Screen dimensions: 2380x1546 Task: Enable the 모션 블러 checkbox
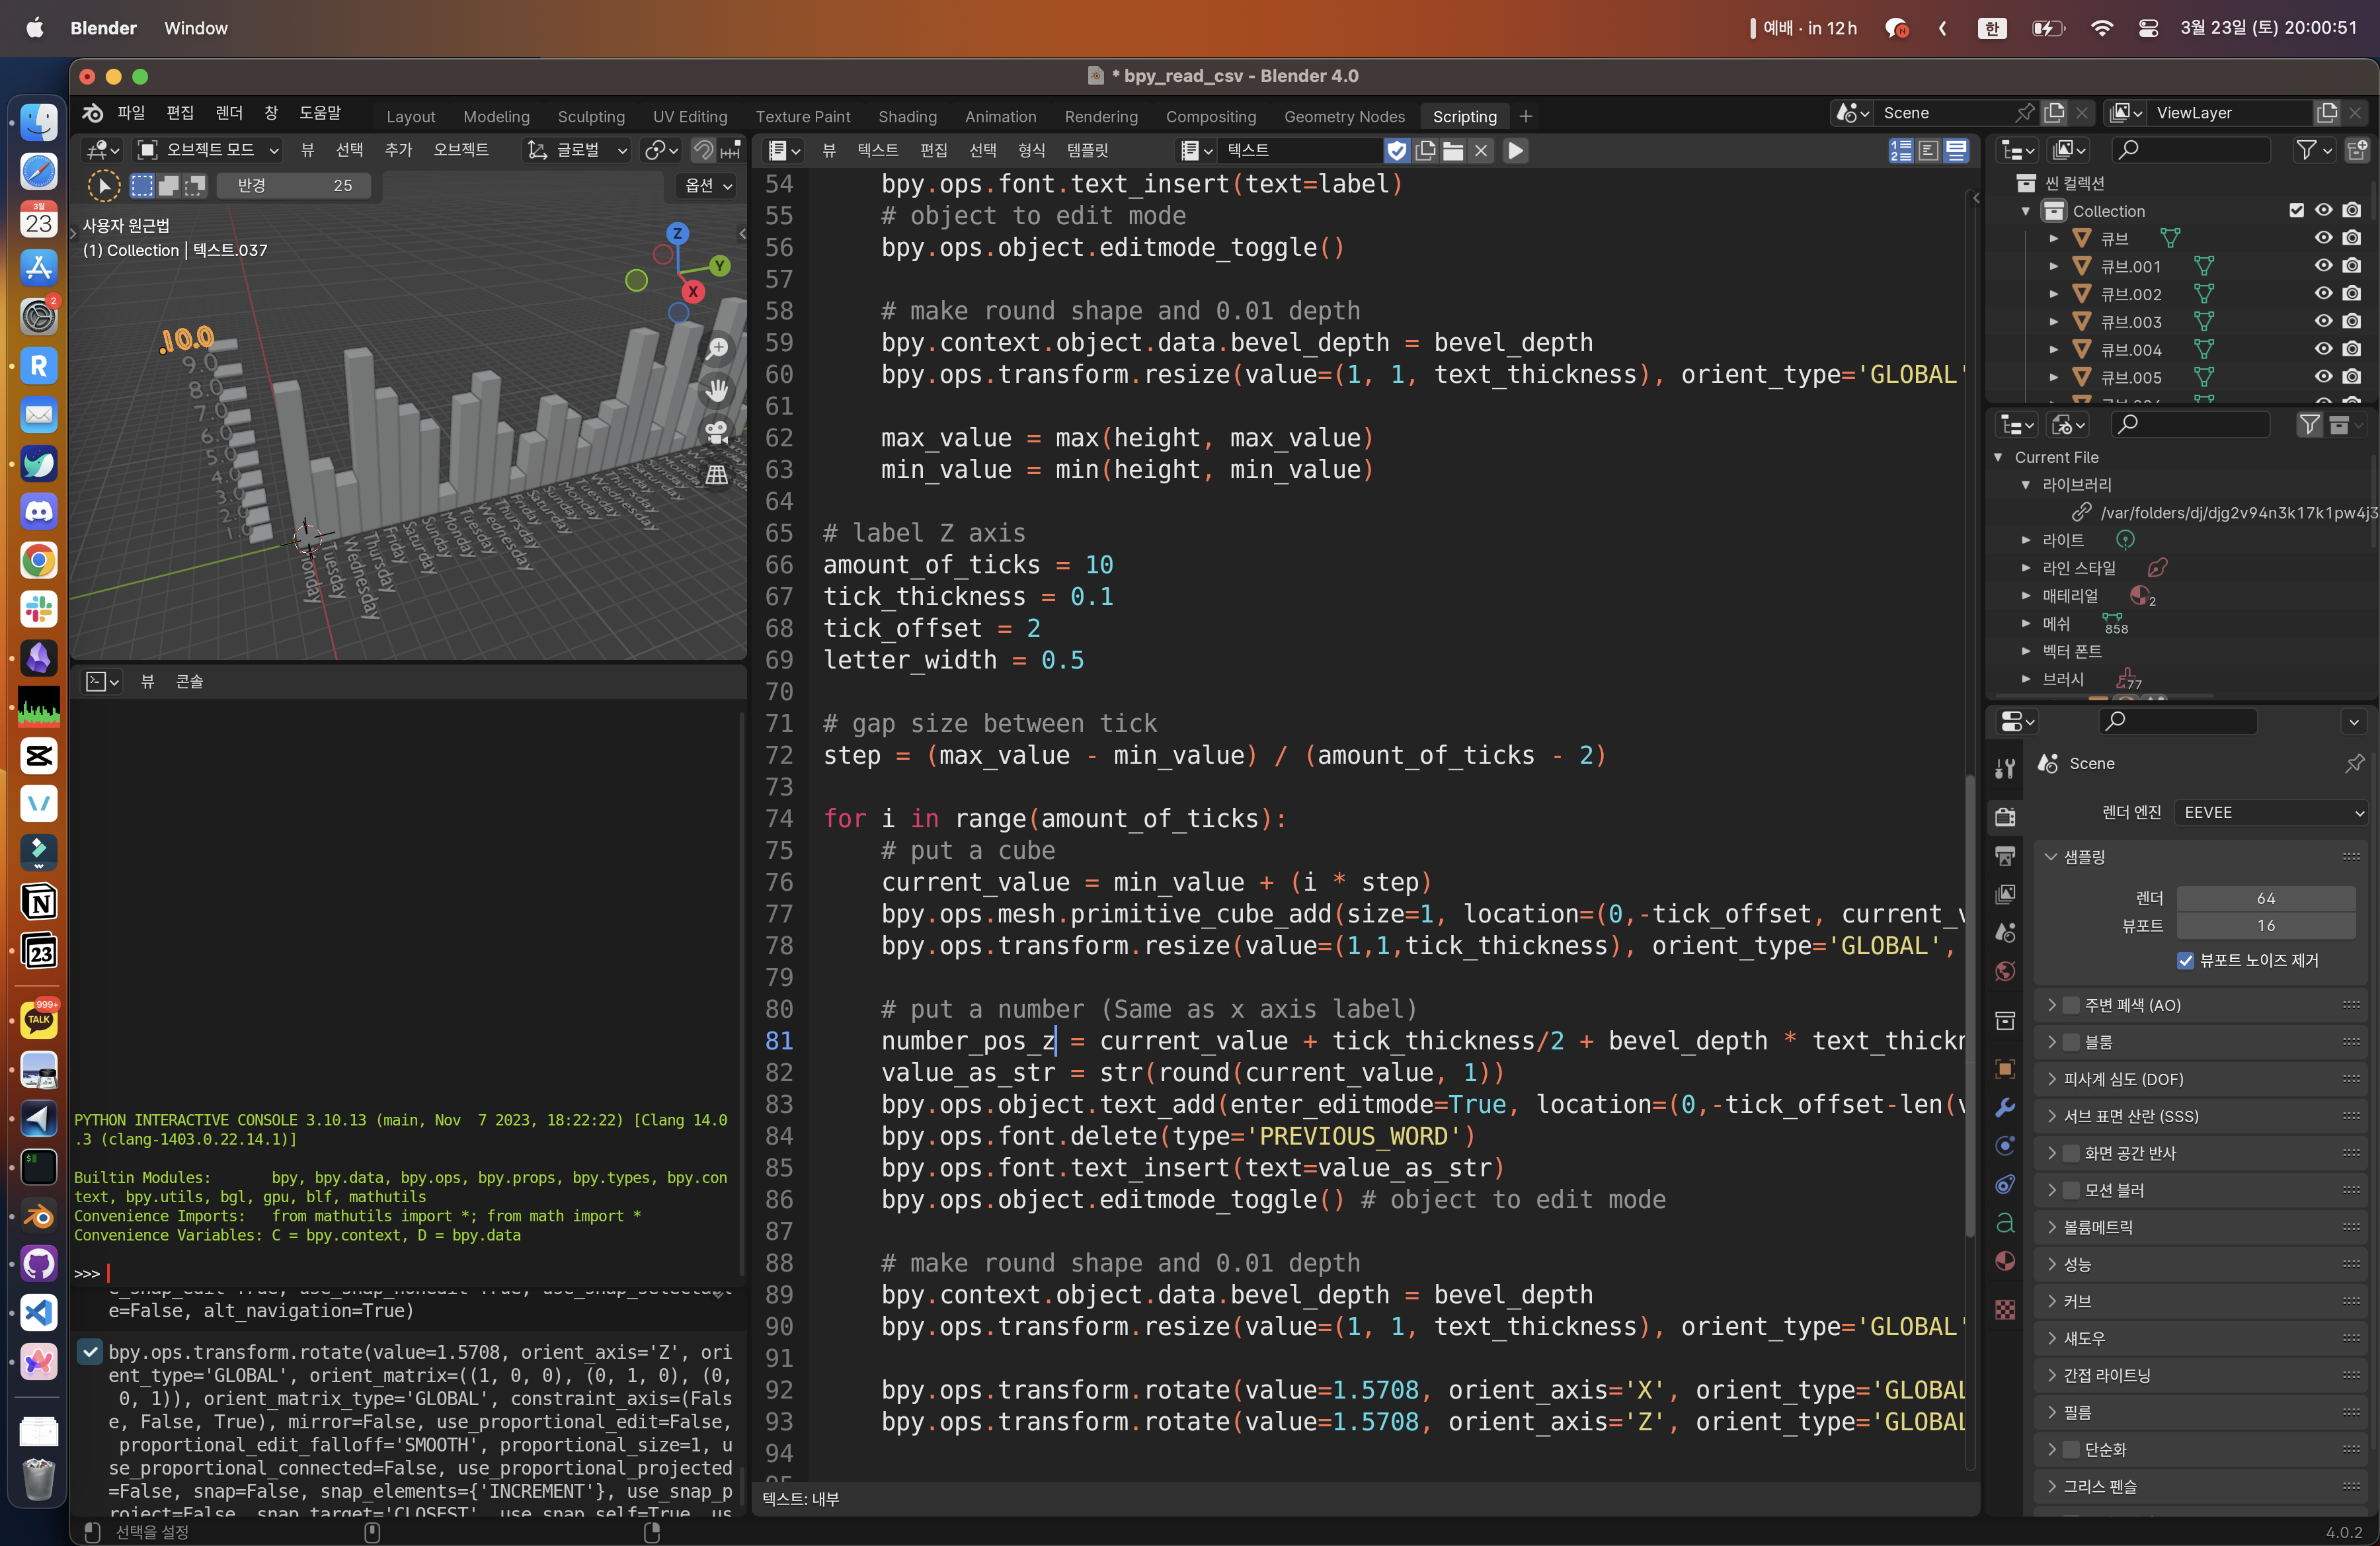pyautogui.click(x=2071, y=1190)
